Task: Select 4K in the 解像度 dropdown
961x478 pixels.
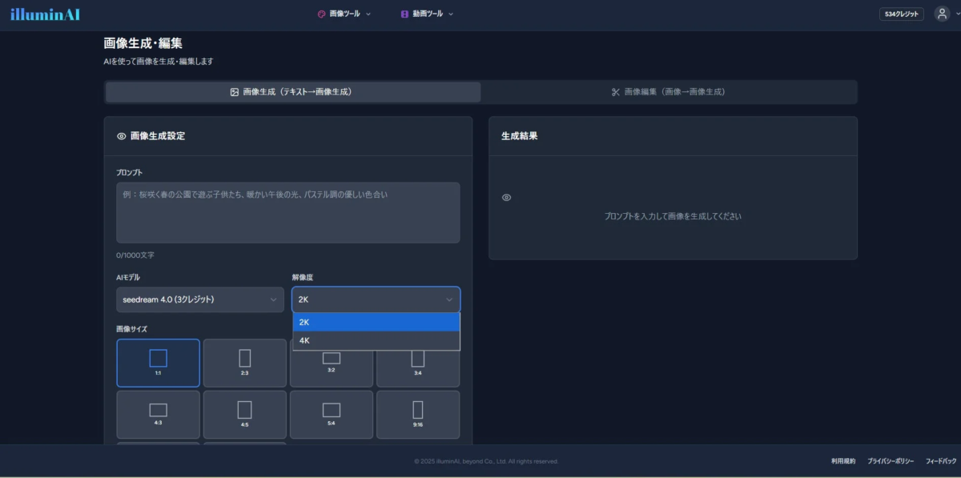Action: (x=376, y=339)
